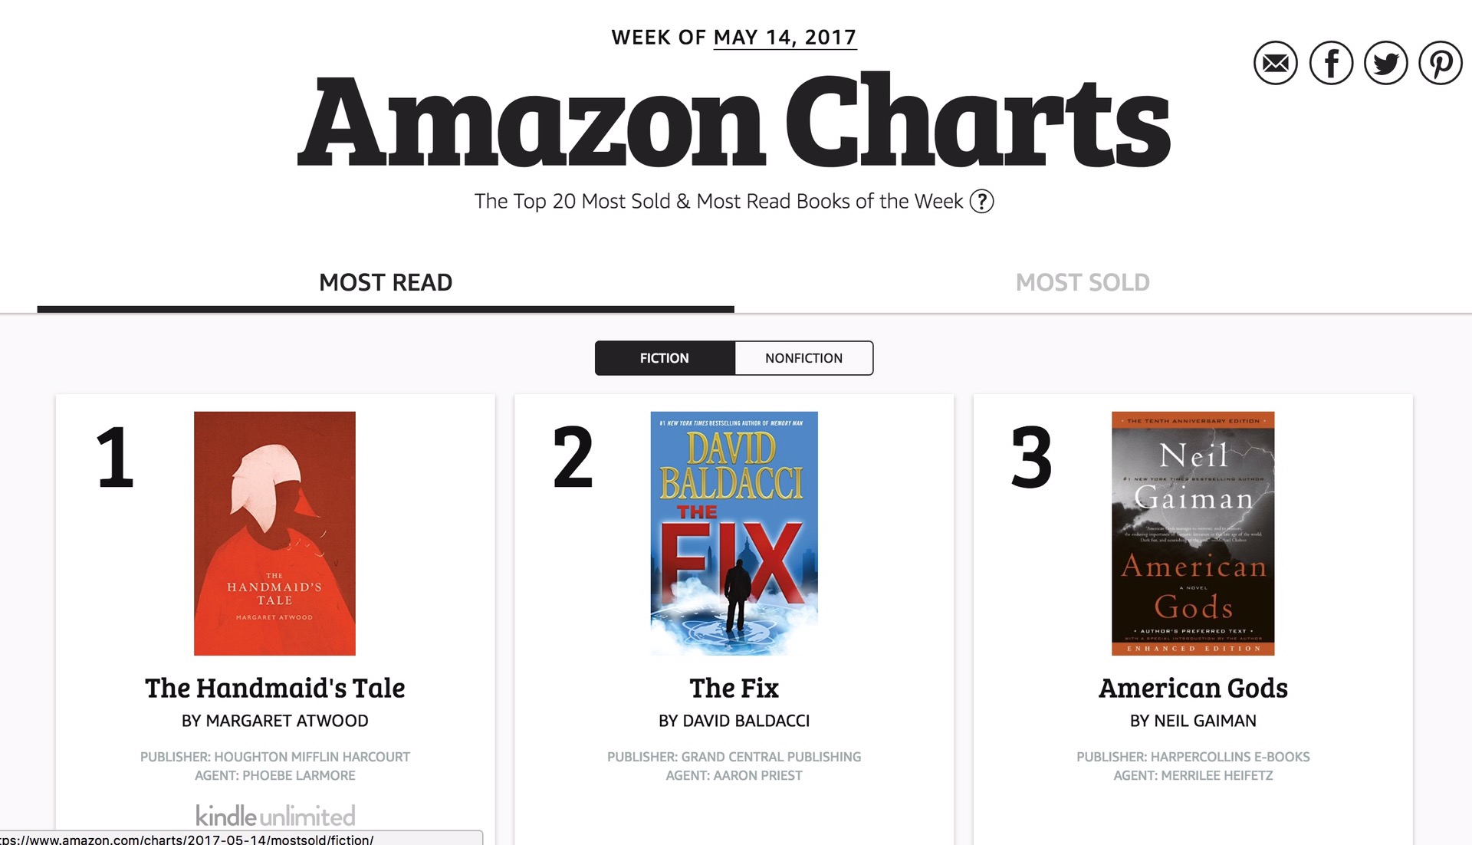Open The Handmaid's Tale cover image
Image resolution: width=1472 pixels, height=845 pixels.
point(274,533)
